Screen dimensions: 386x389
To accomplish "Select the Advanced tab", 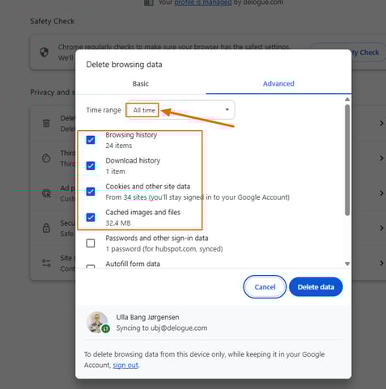I will [278, 83].
